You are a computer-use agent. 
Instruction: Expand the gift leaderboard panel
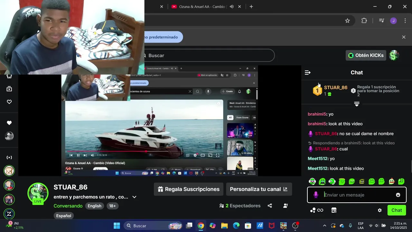(357, 104)
